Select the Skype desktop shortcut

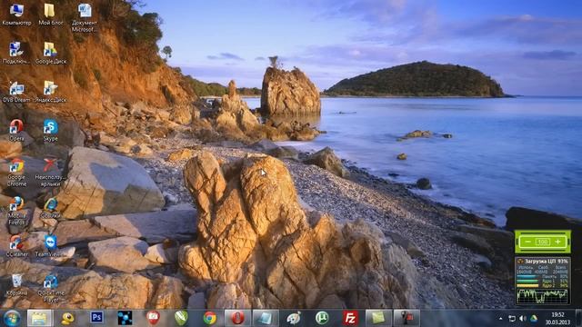(51, 130)
